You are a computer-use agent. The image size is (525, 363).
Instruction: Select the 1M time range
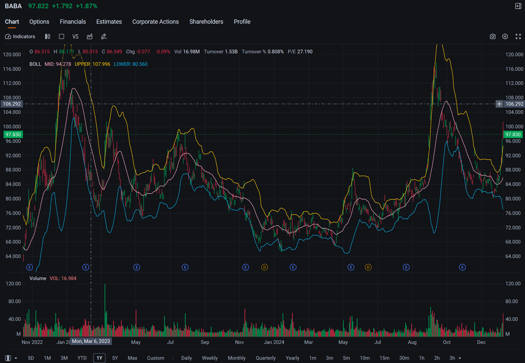pos(47,358)
